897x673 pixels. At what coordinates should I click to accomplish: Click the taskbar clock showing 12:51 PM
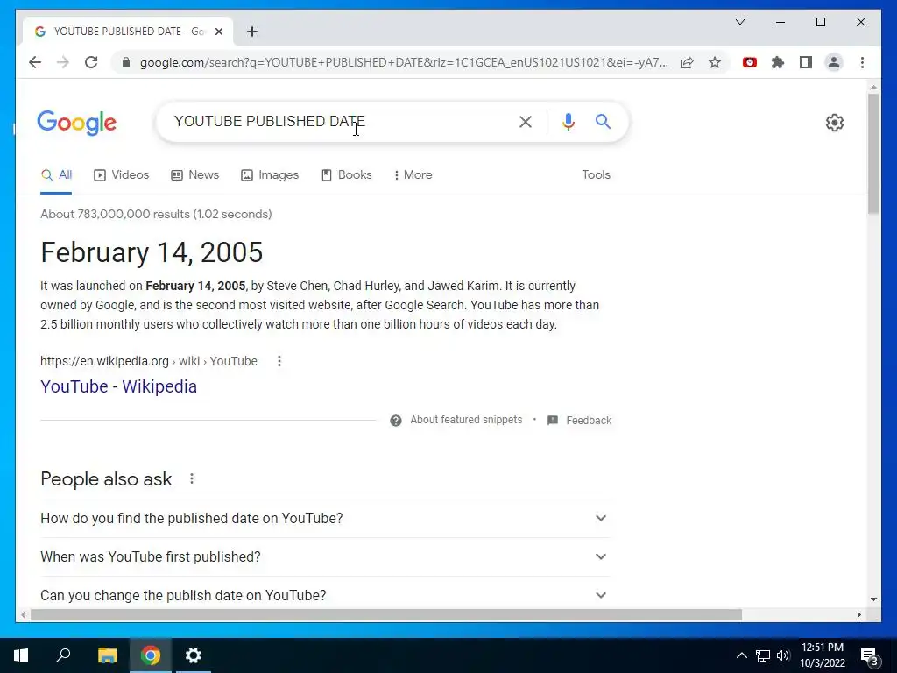coord(822,655)
